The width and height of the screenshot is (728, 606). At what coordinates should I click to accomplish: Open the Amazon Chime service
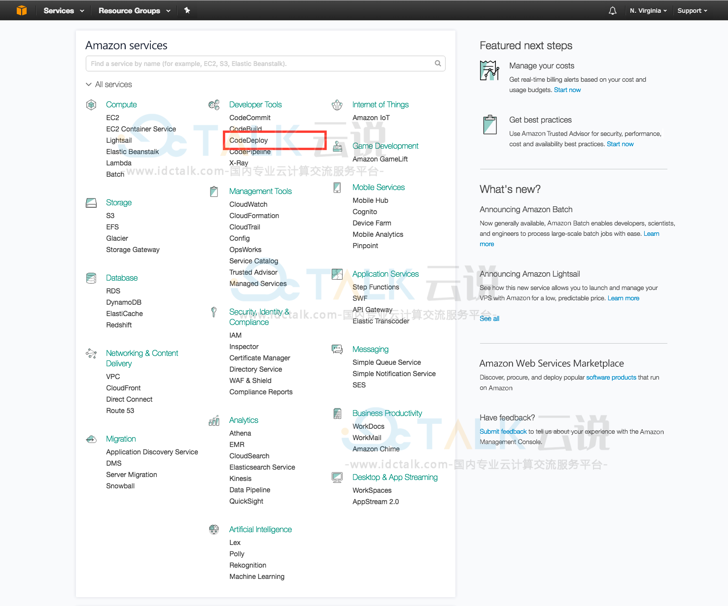coord(376,449)
